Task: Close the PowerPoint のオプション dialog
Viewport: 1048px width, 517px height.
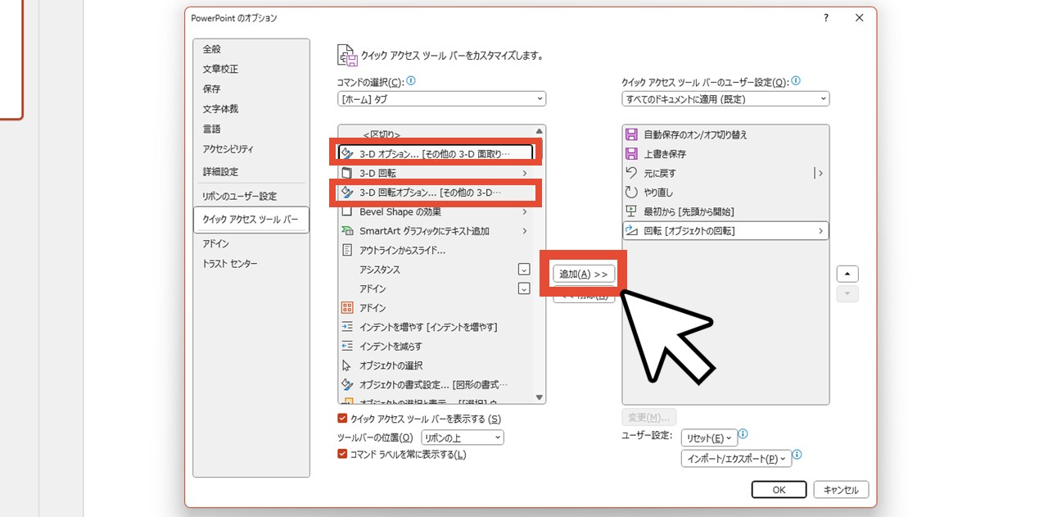Action: pyautogui.click(x=859, y=17)
